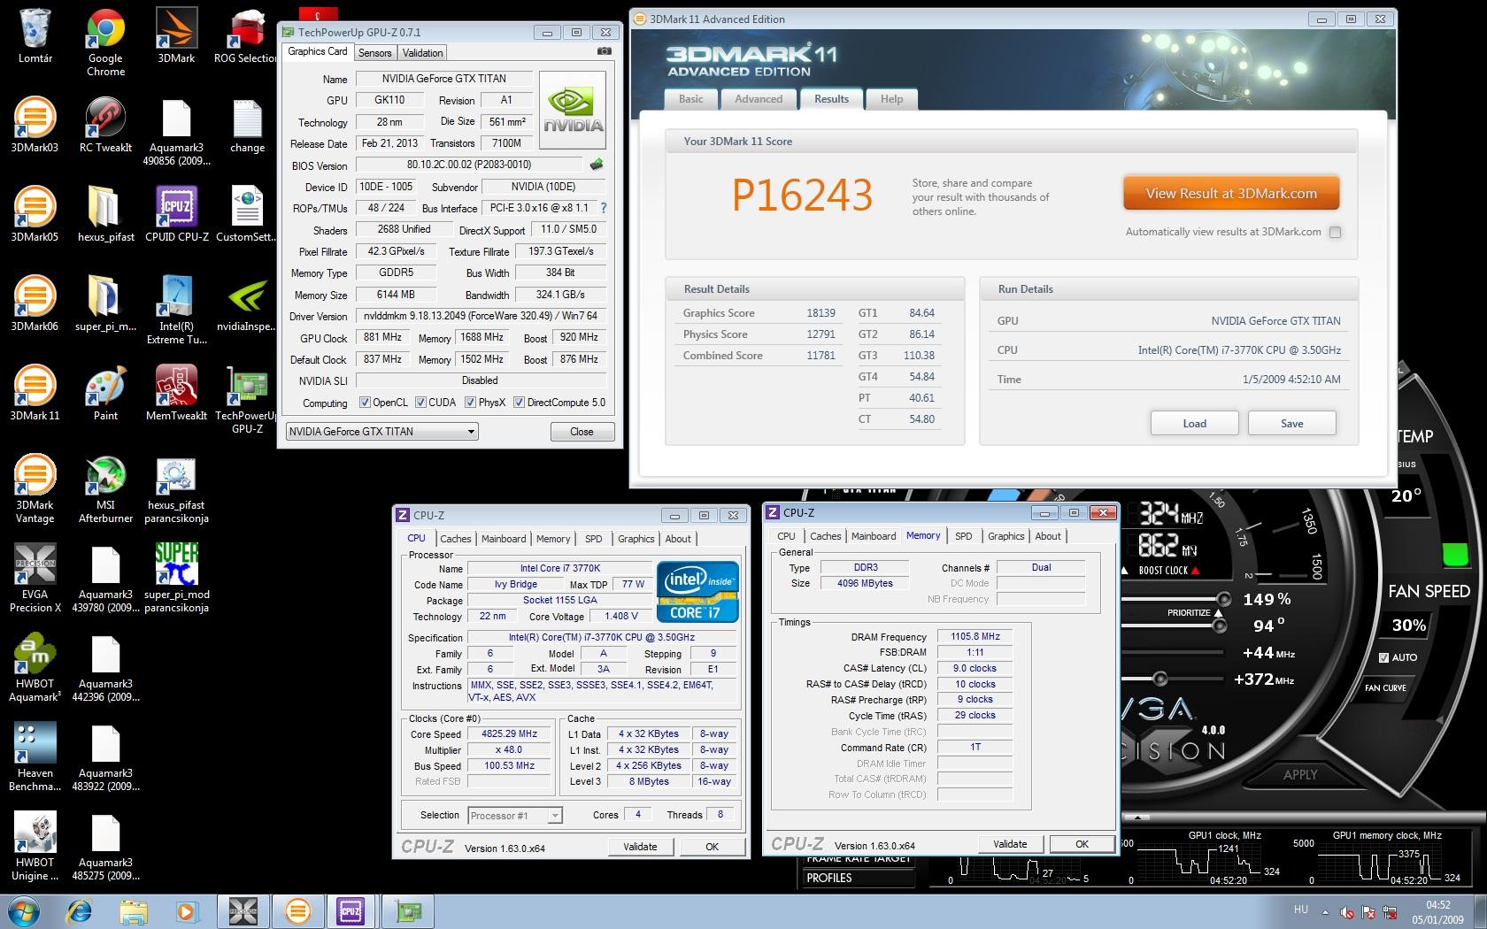1487x929 pixels.
Task: Select the hexus_pifast folder on the desktop
Action: pyautogui.click(x=105, y=214)
